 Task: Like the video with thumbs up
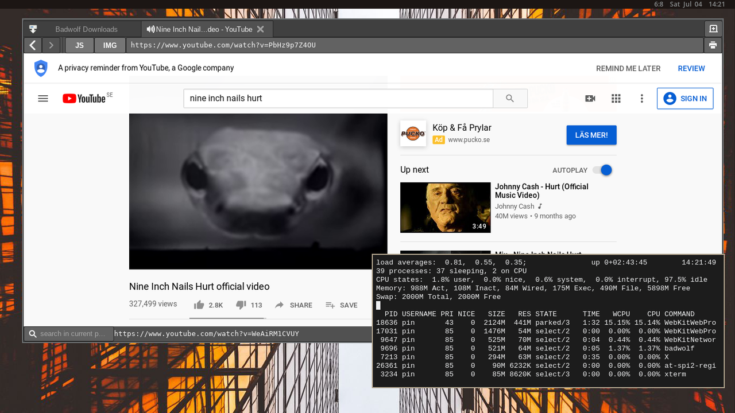(208, 305)
